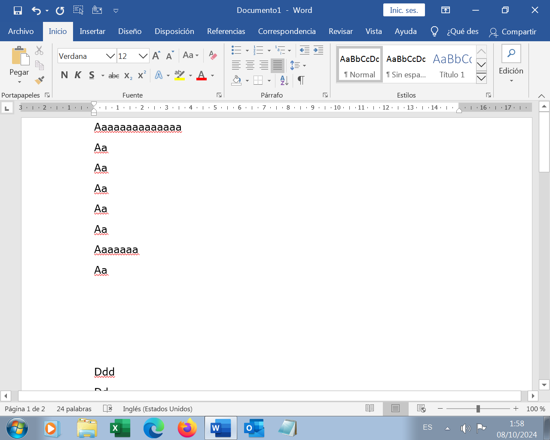Apply the Título 1 style from the gallery
The image size is (550, 440).
(x=452, y=64)
